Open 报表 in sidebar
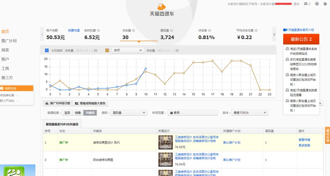 pyautogui.click(x=5, y=50)
